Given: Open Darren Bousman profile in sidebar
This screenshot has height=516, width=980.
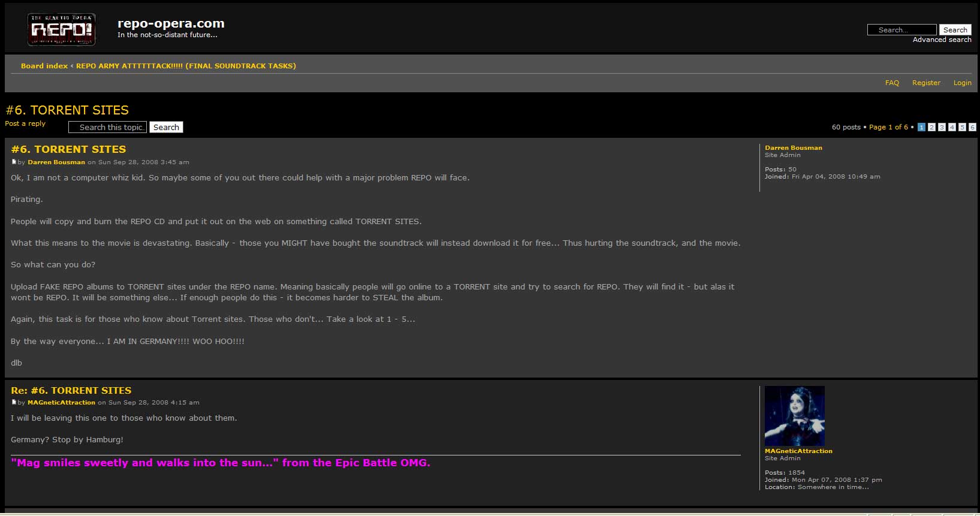Looking at the screenshot, I should tap(794, 148).
